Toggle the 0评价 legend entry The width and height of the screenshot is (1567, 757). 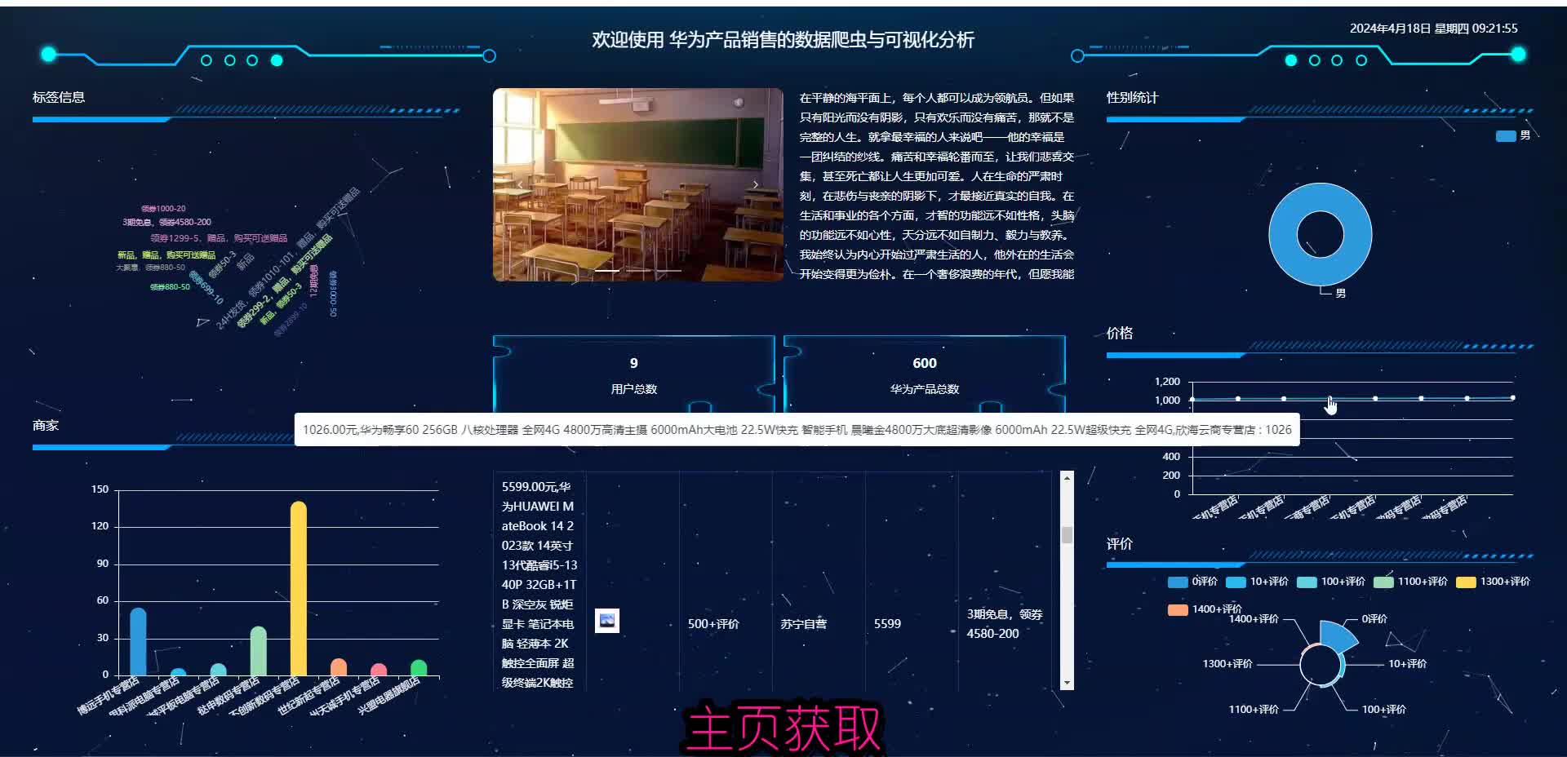pos(1192,582)
